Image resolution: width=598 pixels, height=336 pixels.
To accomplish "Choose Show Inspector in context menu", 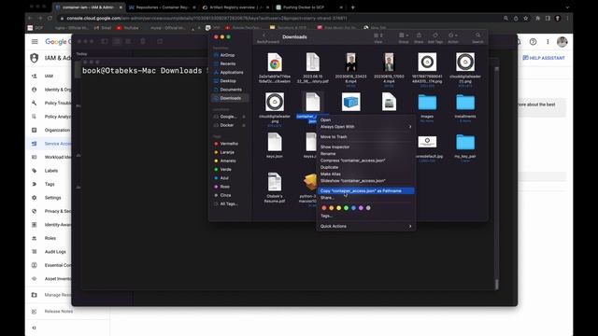I will click(365, 147).
